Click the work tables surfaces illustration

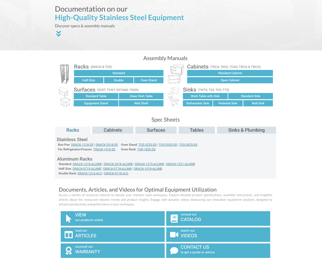click(x=64, y=97)
